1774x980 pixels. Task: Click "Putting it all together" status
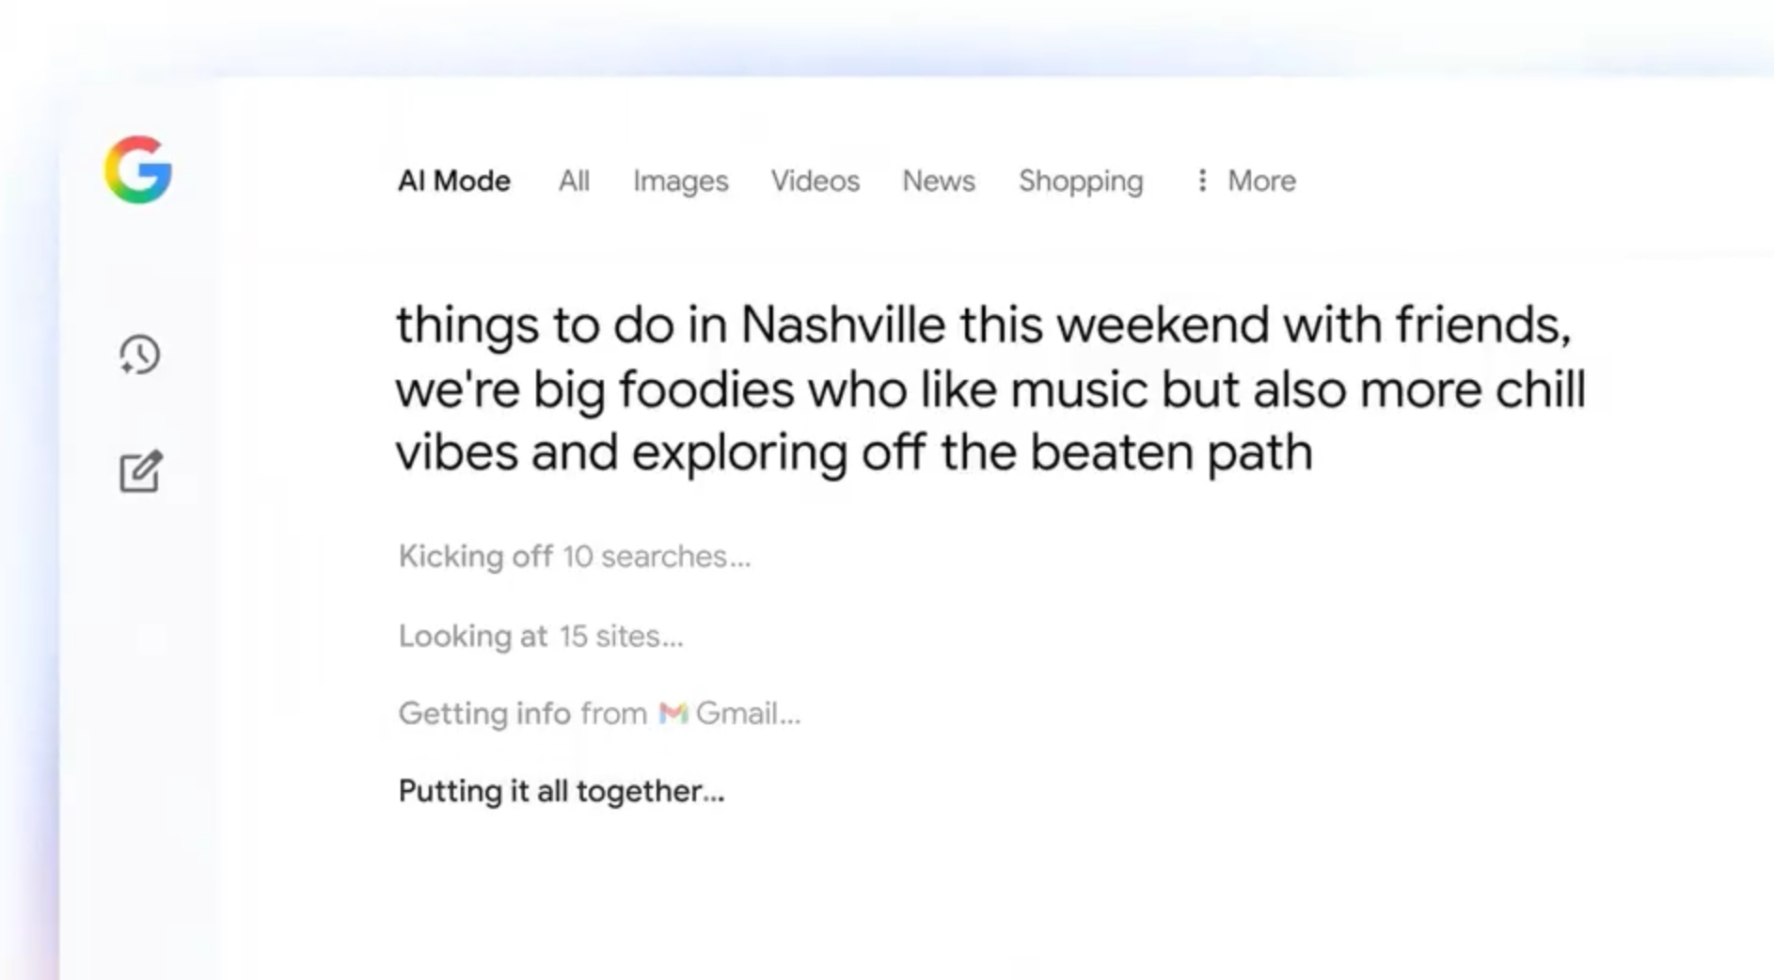(561, 791)
